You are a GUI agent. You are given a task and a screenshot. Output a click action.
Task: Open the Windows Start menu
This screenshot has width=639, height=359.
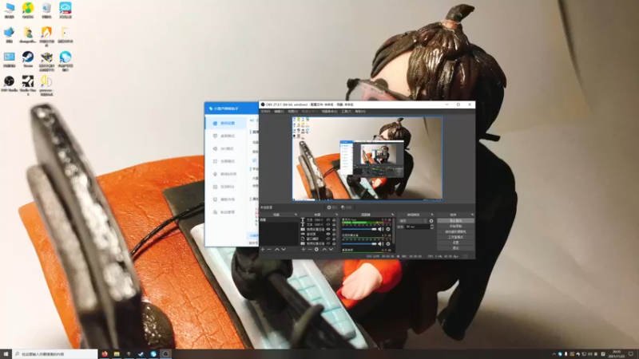click(6, 353)
